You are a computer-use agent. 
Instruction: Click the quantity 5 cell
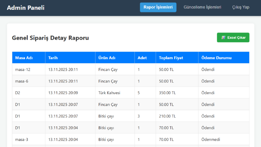[x=145, y=93]
